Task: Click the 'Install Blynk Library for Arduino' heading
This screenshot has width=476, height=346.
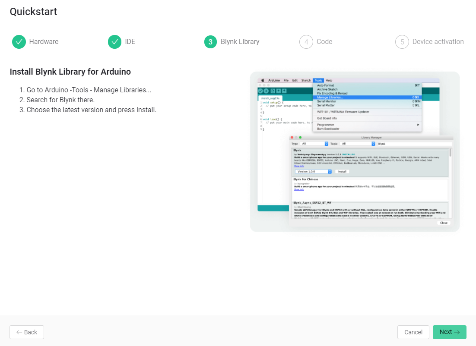Action: pyautogui.click(x=70, y=72)
